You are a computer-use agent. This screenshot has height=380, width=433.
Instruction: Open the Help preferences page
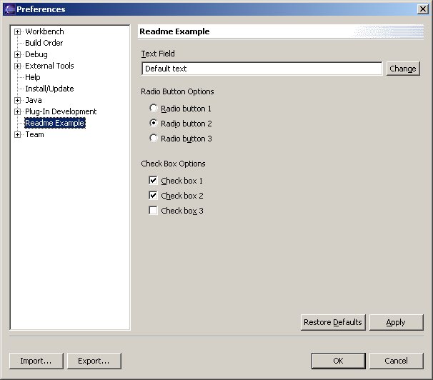[33, 77]
